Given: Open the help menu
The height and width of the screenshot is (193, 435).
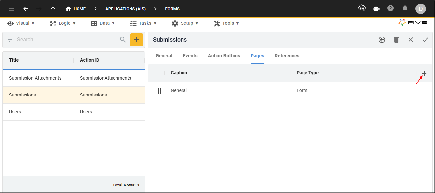Looking at the screenshot, I should (391, 9).
